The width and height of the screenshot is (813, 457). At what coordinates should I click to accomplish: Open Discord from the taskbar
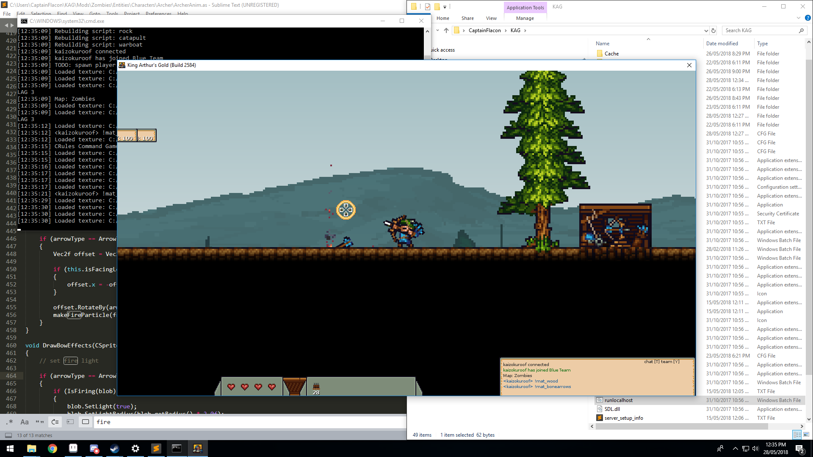[x=94, y=449]
